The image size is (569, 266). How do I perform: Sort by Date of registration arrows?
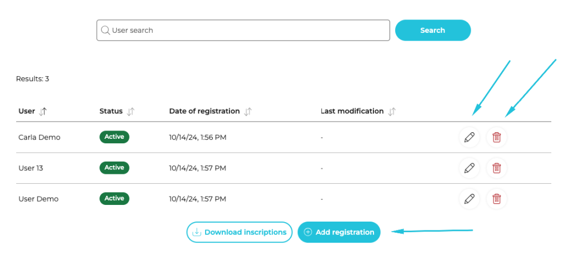point(248,111)
